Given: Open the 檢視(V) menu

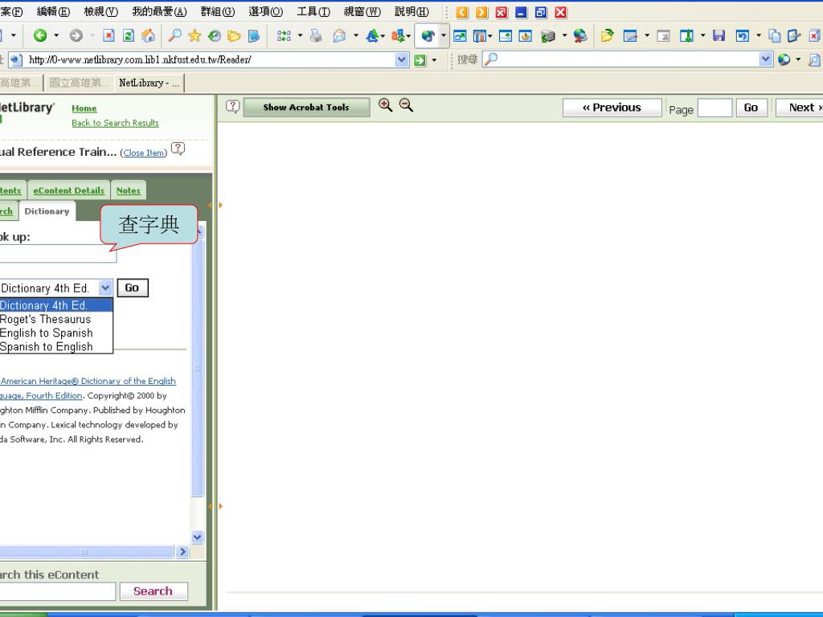Looking at the screenshot, I should [100, 11].
